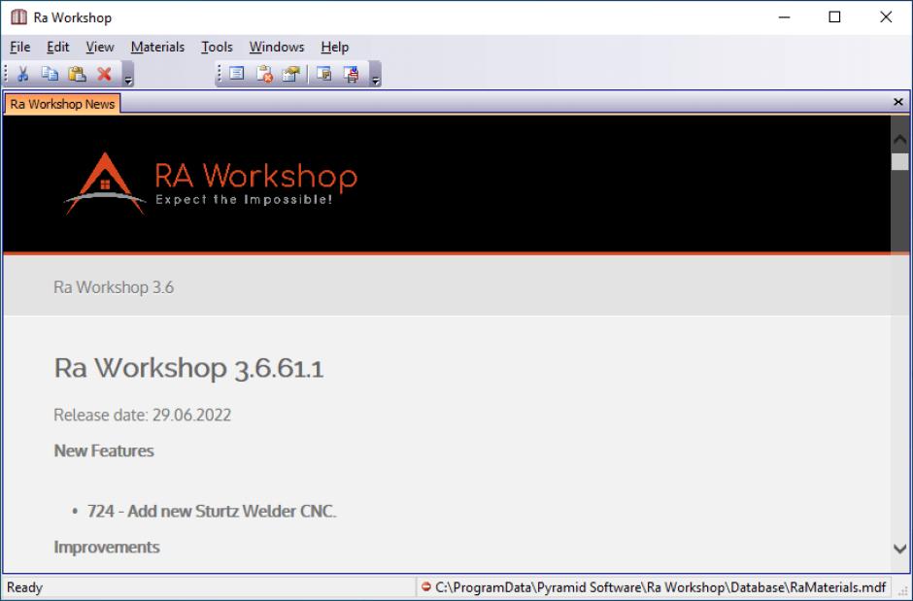Select the Ra Workshop News tab
The image size is (913, 601).
pyautogui.click(x=62, y=104)
